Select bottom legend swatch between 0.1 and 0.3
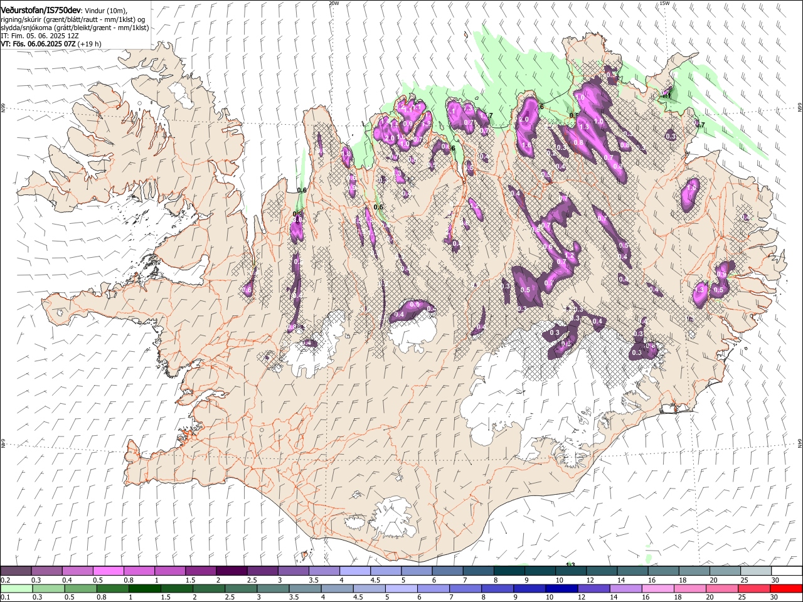This screenshot has width=803, height=602. [16, 589]
